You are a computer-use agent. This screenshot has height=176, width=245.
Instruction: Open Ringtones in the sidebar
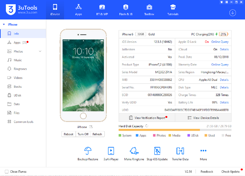[x=23, y=69]
